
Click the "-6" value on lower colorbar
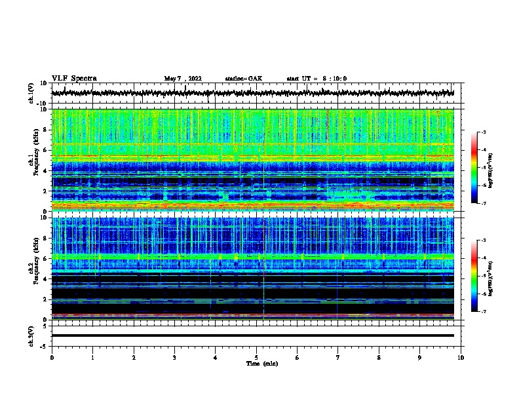coord(484,294)
